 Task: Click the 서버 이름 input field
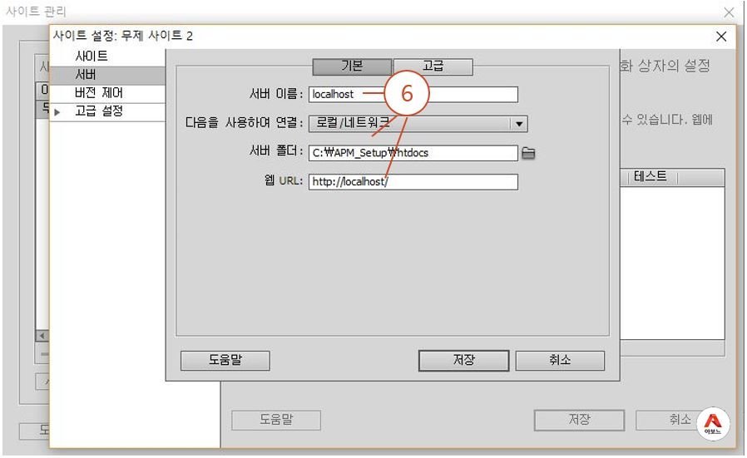click(x=413, y=94)
